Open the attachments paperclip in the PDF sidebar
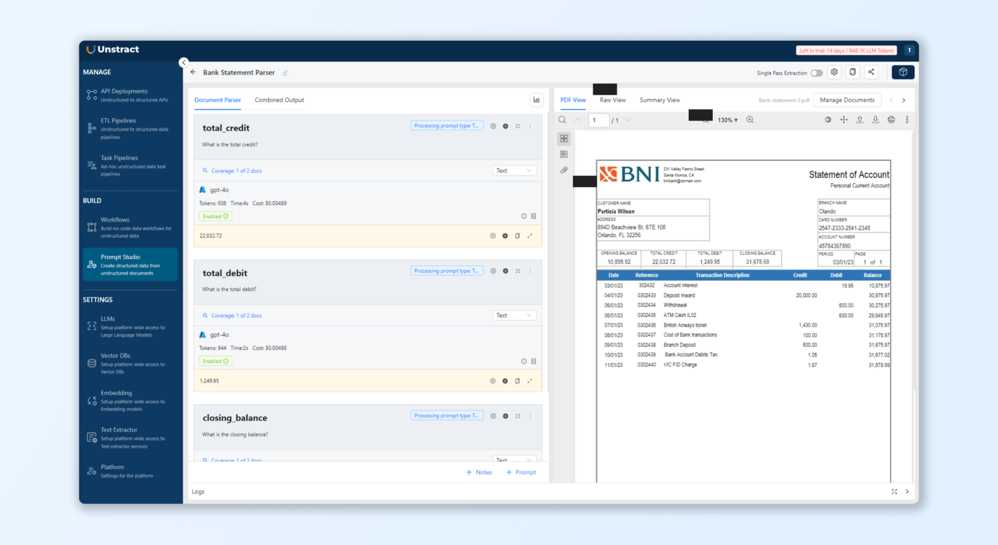Viewport: 998px width, 545px height. [564, 170]
